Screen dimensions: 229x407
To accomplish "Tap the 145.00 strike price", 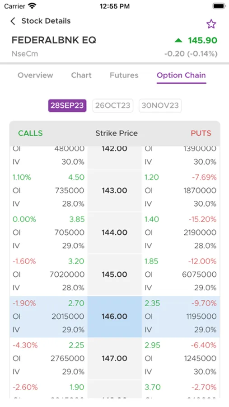I will pyautogui.click(x=115, y=274).
